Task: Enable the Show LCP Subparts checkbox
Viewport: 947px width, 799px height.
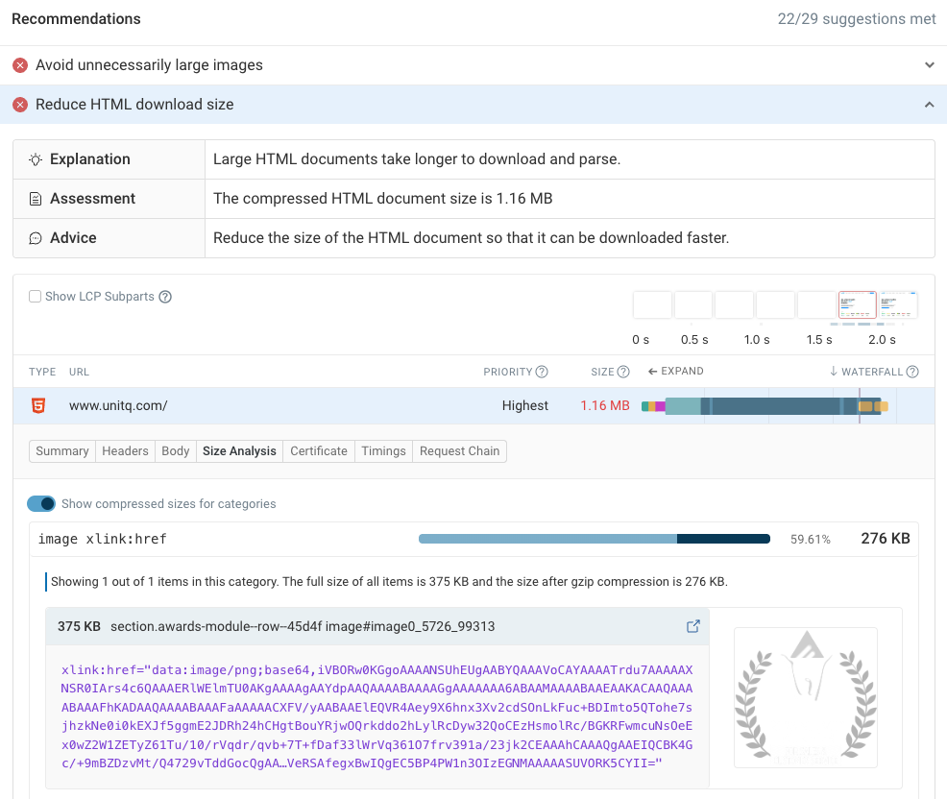Action: pos(36,296)
